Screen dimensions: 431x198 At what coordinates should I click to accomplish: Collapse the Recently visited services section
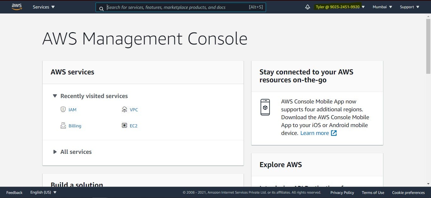[55, 96]
